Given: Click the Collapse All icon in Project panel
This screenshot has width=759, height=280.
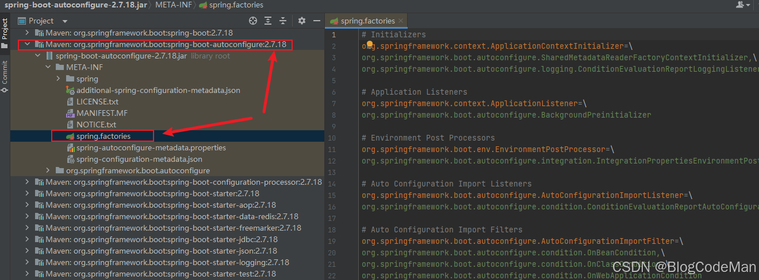Looking at the screenshot, I should click(284, 21).
